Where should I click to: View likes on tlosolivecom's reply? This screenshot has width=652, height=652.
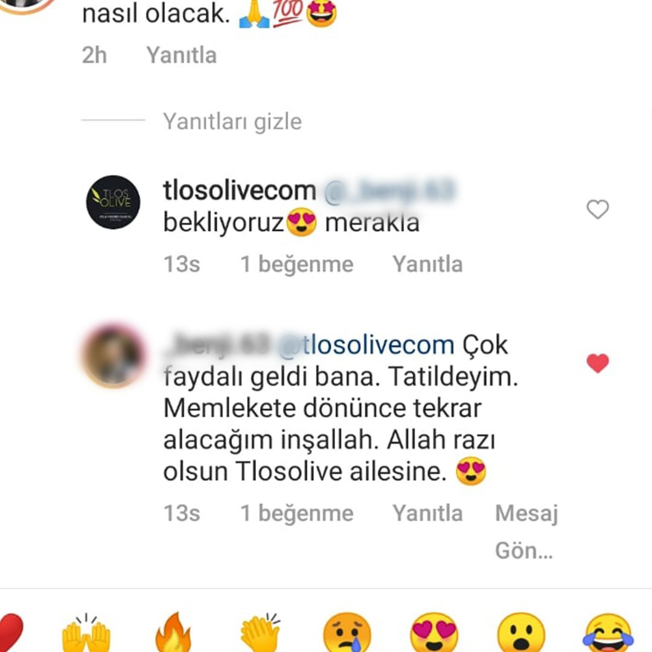(297, 264)
